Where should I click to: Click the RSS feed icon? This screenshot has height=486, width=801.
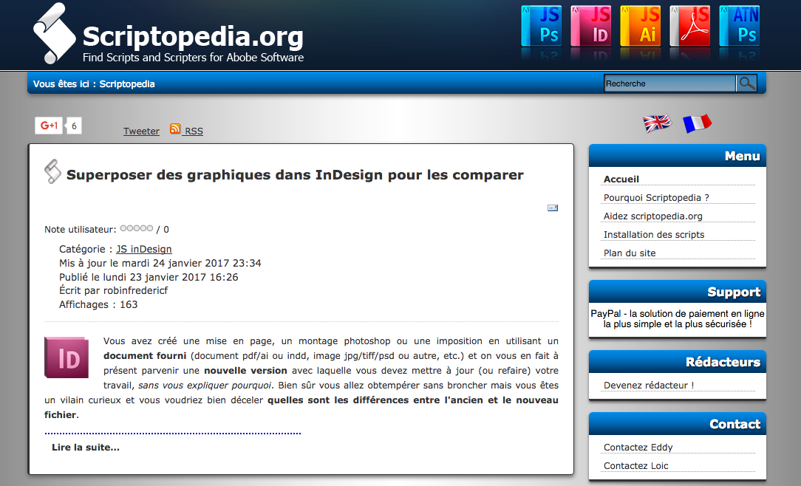click(175, 129)
